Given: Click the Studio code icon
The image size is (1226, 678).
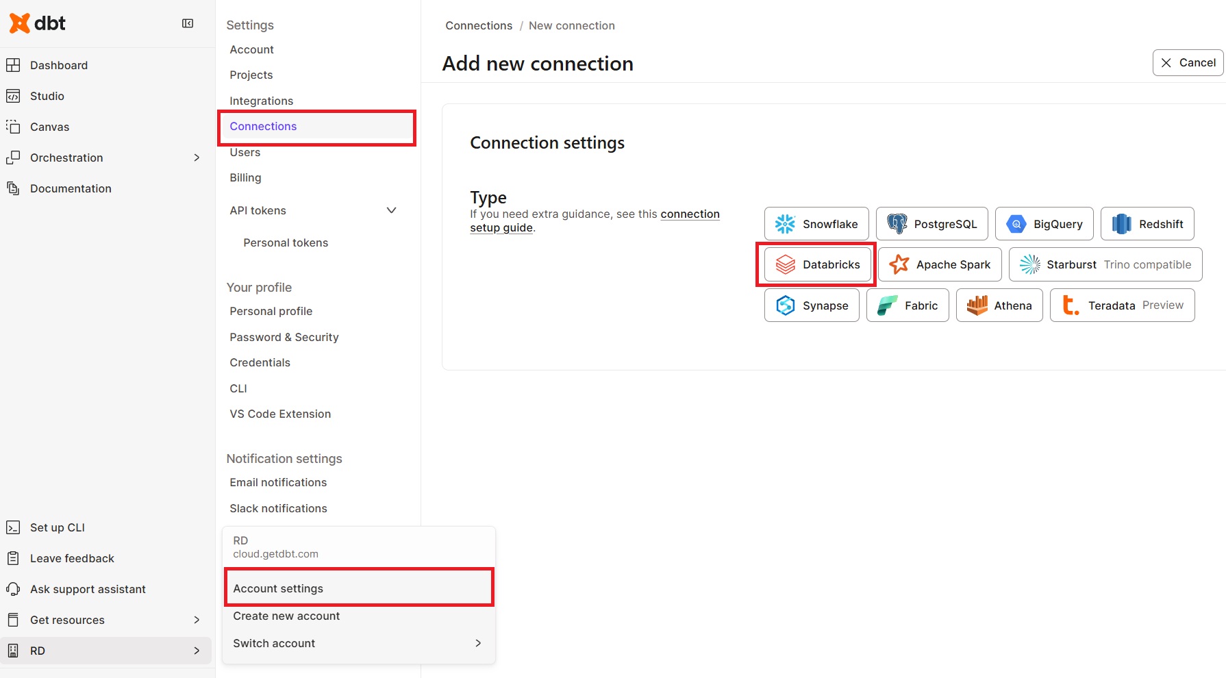Looking at the screenshot, I should [13, 96].
